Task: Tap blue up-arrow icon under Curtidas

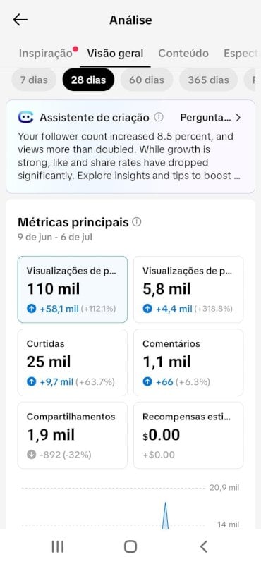Action: point(32,381)
